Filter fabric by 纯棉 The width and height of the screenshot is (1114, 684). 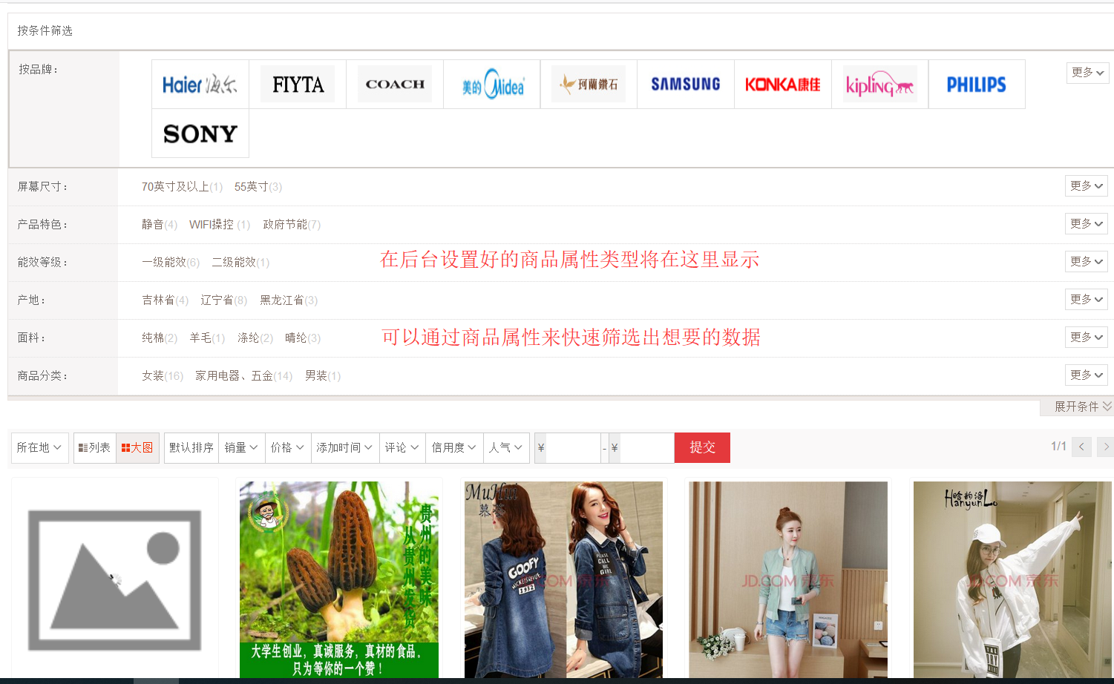tap(160, 338)
